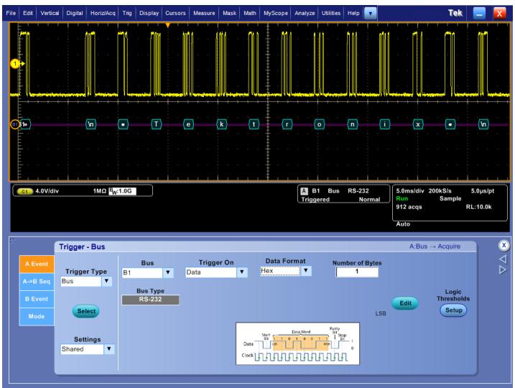Open the Cursors menu
515x388 pixels.
point(175,13)
